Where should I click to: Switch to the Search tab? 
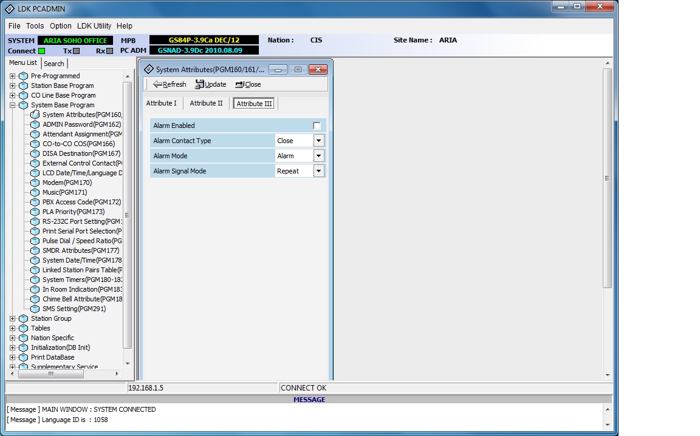point(54,64)
